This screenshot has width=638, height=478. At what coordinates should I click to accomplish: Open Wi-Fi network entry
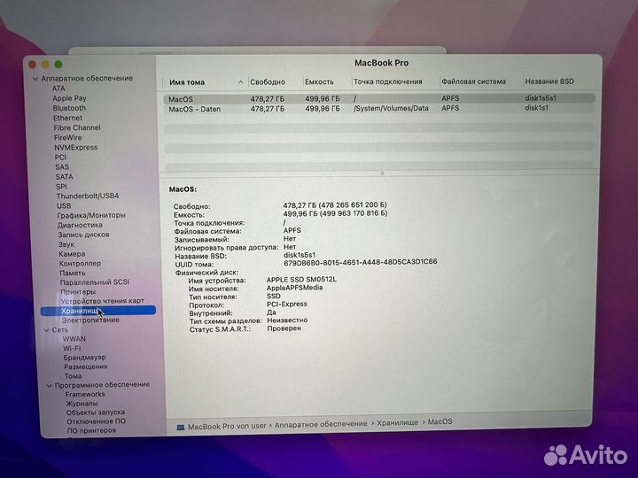[x=72, y=349]
